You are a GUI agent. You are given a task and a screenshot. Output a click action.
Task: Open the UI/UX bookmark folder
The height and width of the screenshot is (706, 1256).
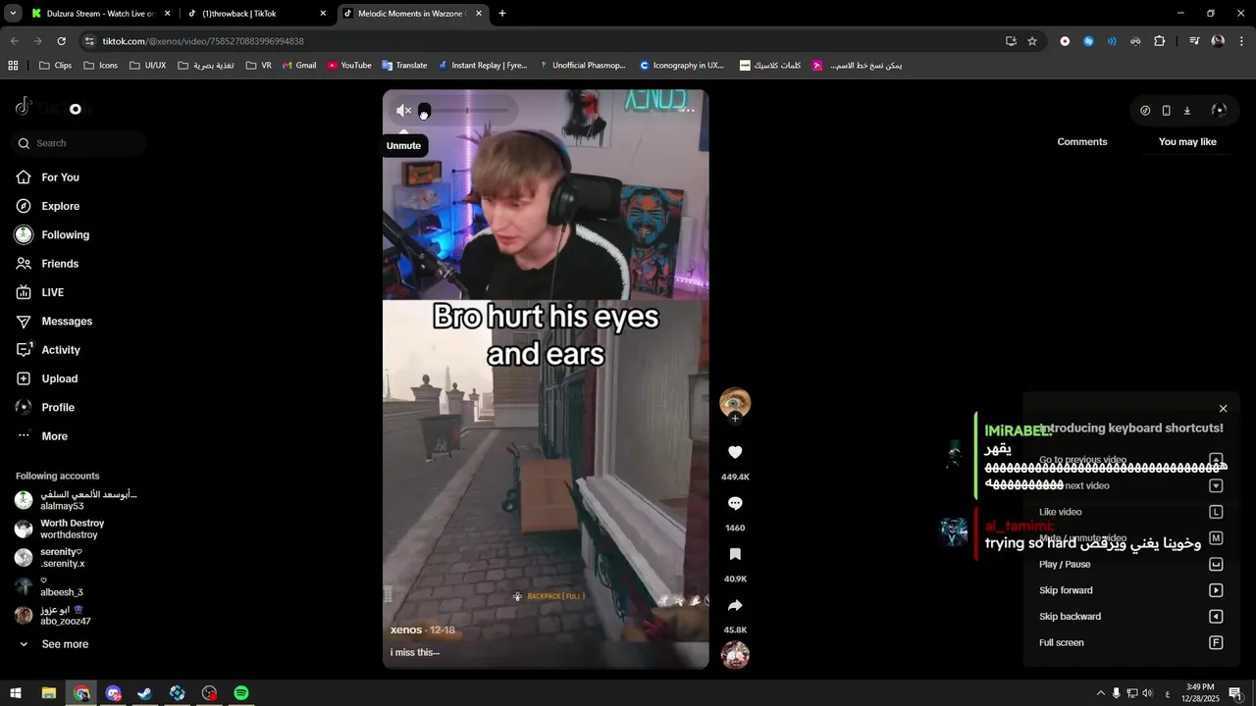click(x=147, y=66)
